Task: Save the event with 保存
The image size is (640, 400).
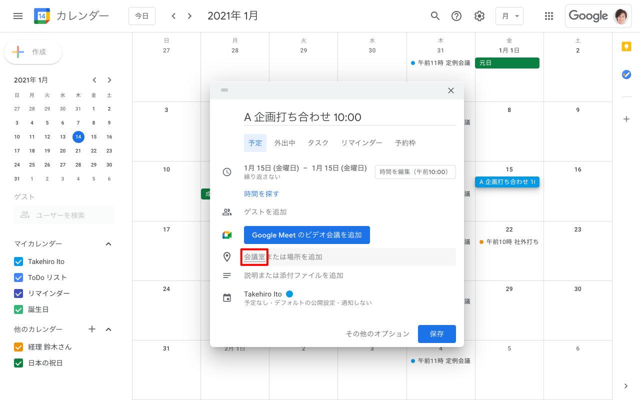Action: pos(437,334)
